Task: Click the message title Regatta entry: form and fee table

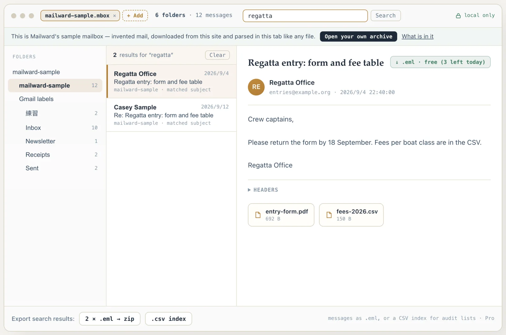Action: 316,63
